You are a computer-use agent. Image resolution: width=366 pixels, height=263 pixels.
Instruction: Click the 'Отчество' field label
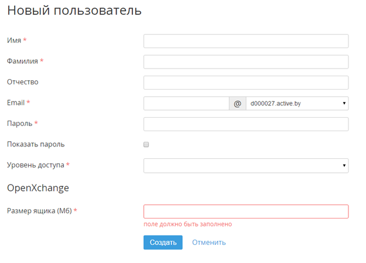(22, 82)
